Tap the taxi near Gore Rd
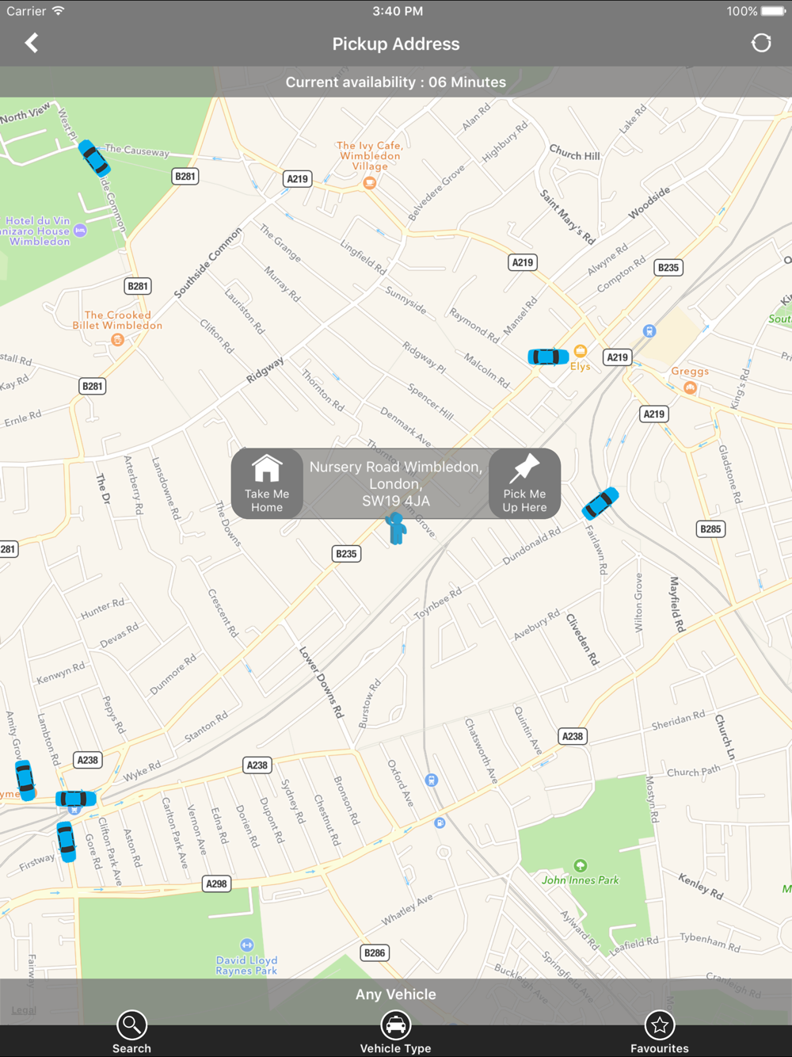This screenshot has width=792, height=1057. click(x=66, y=841)
